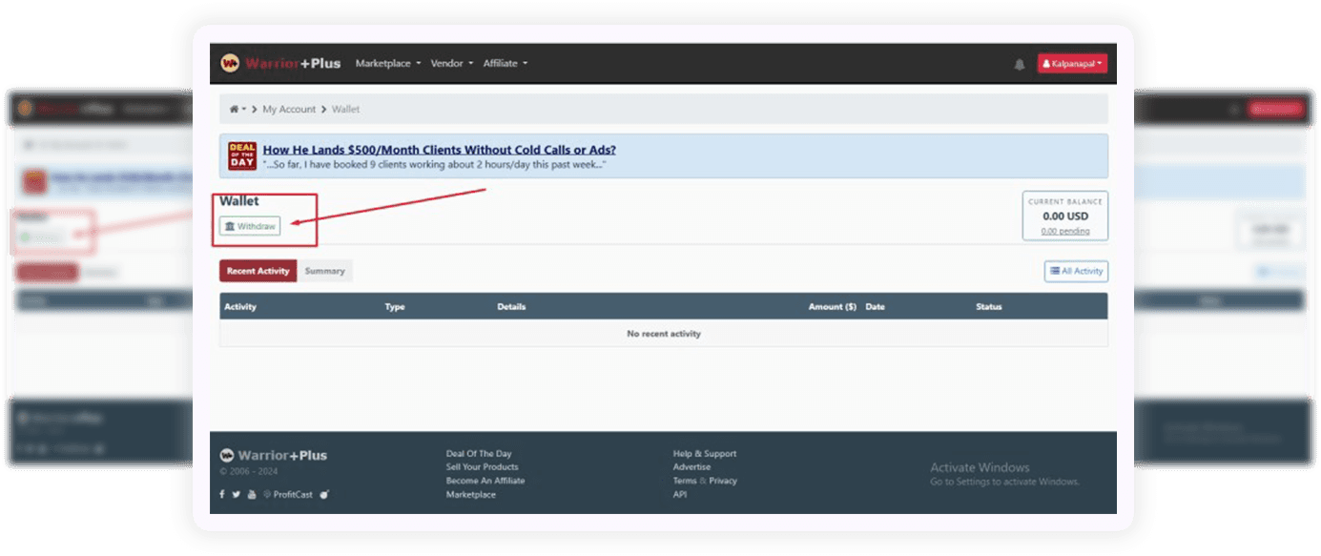Click the Date column header
The image size is (1321, 556).
pos(875,307)
